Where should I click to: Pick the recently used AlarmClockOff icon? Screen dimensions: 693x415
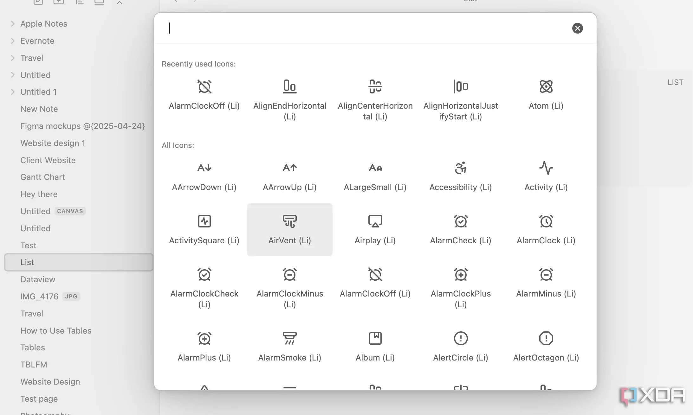(204, 95)
